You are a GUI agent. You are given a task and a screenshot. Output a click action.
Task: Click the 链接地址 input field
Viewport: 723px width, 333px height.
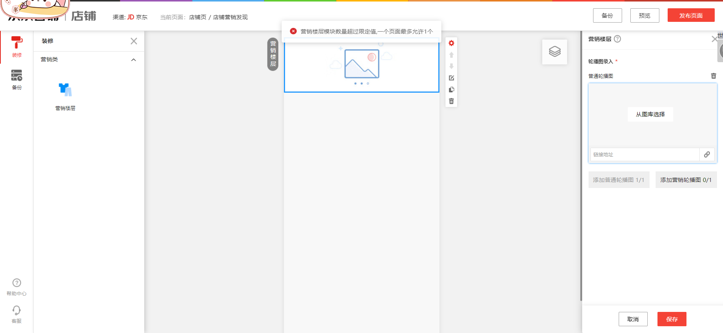[644, 154]
